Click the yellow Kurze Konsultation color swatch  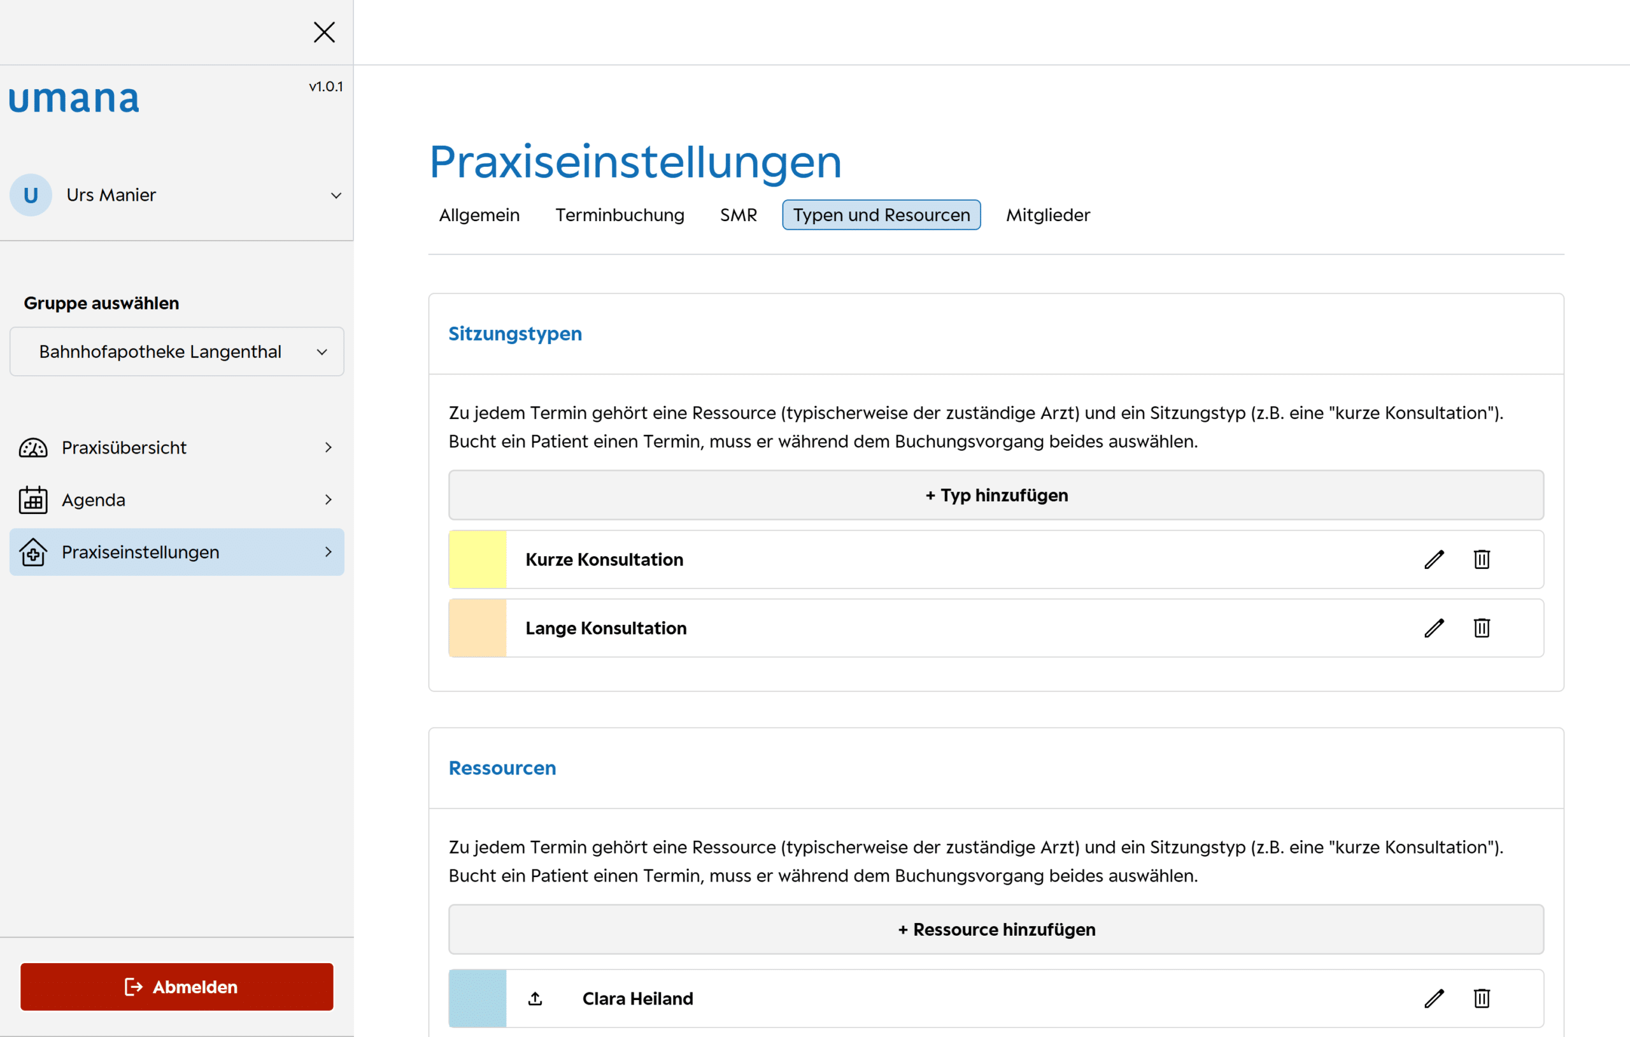point(478,559)
